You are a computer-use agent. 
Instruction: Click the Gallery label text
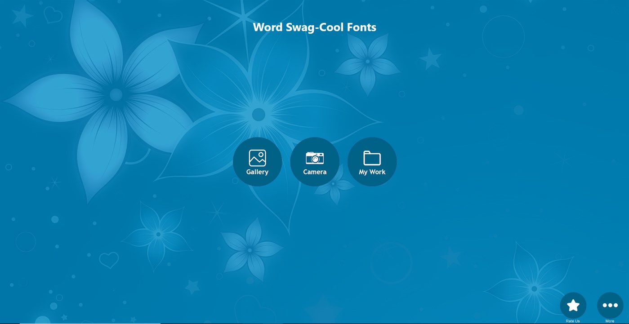pos(257,172)
